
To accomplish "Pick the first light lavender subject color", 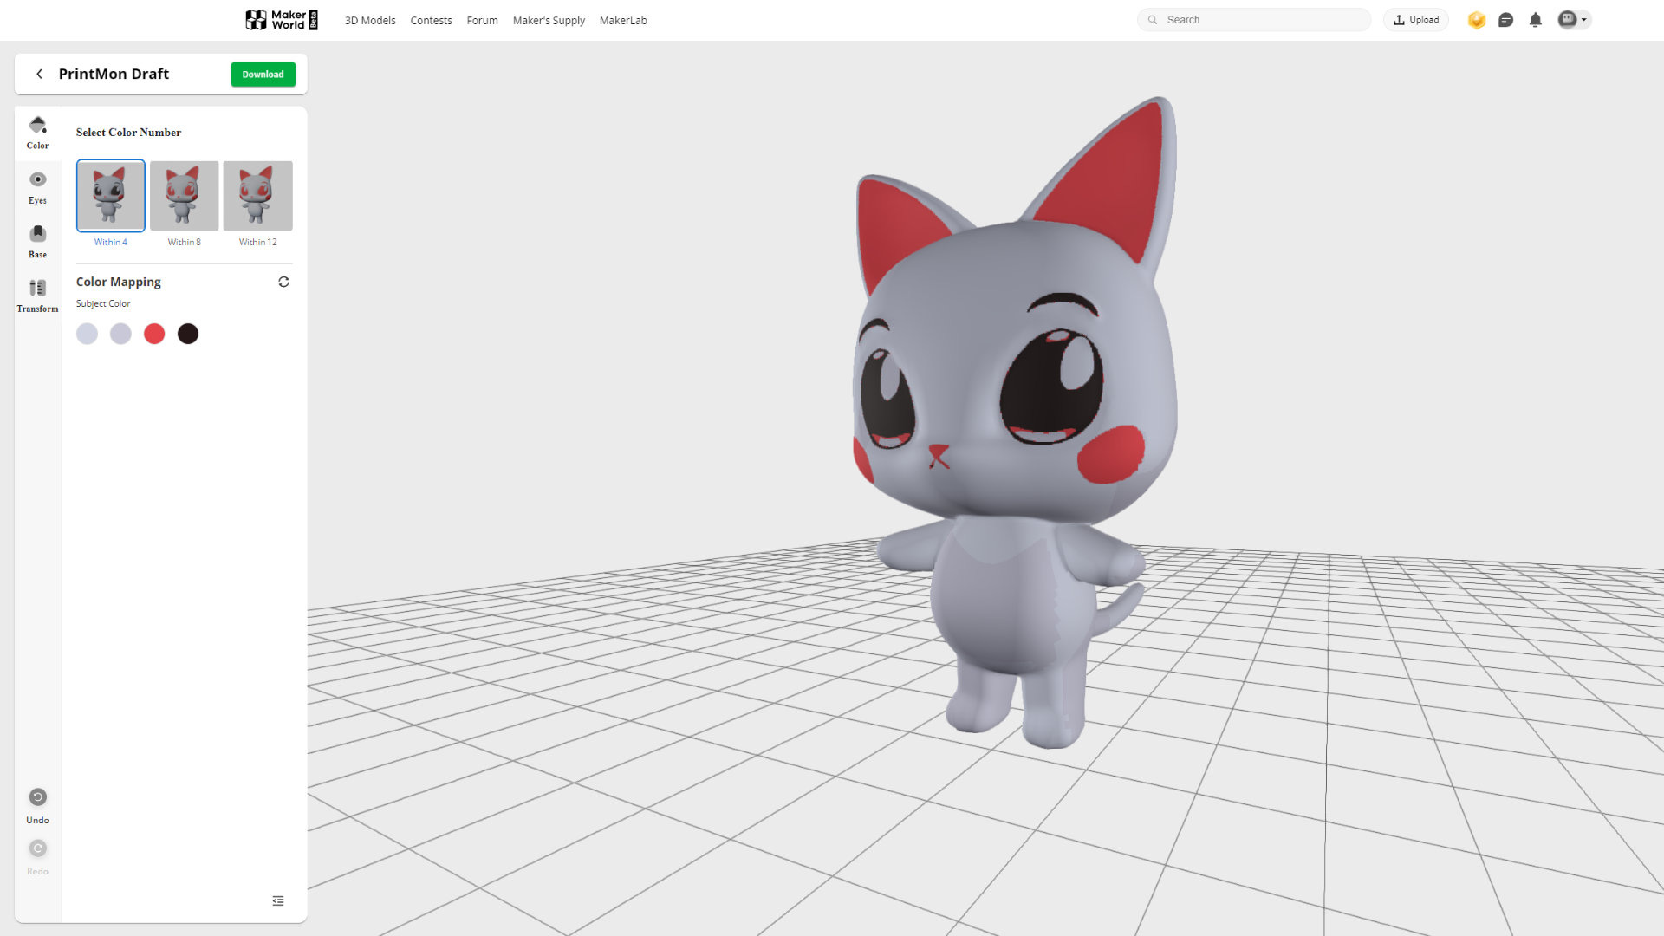I will click(87, 334).
